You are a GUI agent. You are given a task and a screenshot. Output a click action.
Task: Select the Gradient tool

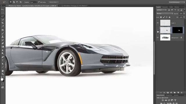pyautogui.click(x=3, y=47)
